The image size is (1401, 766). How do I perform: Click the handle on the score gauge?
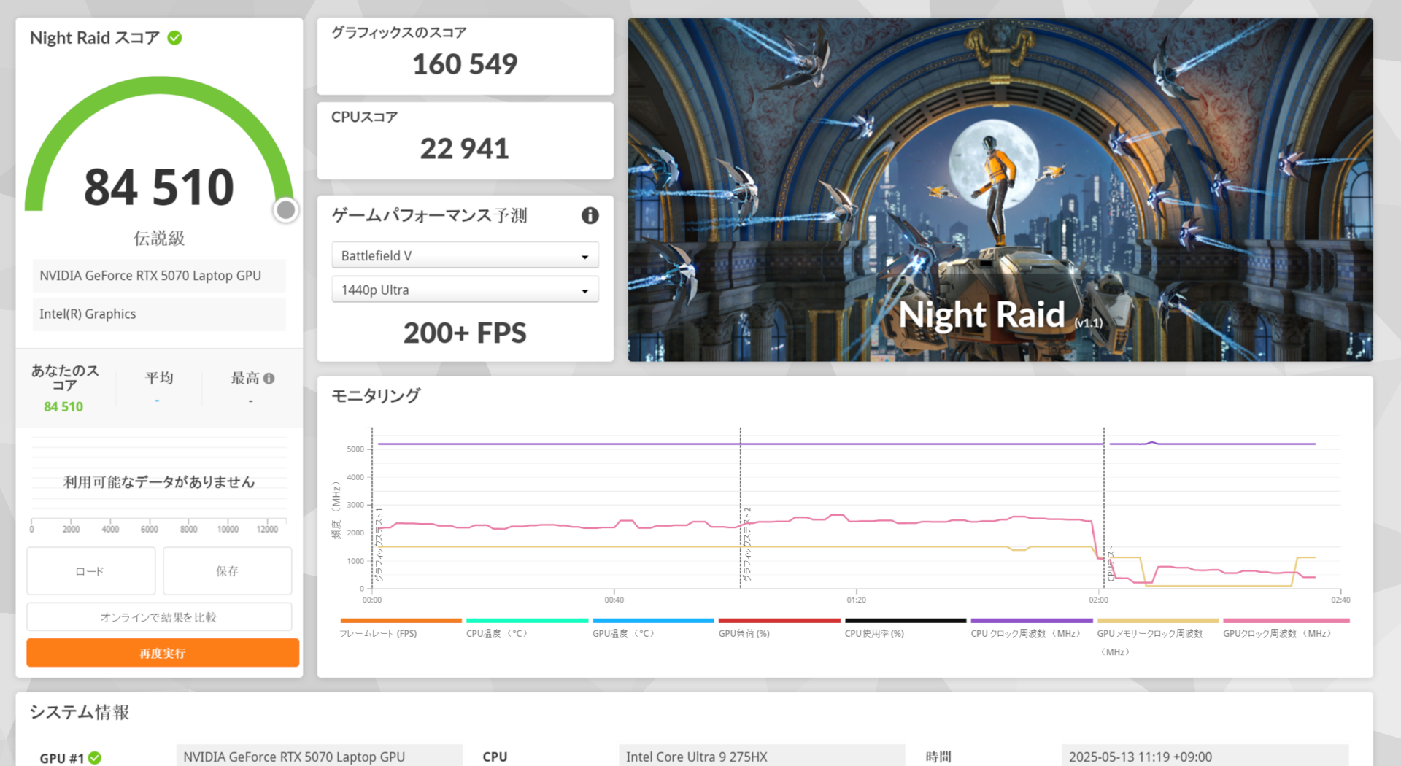pyautogui.click(x=285, y=209)
